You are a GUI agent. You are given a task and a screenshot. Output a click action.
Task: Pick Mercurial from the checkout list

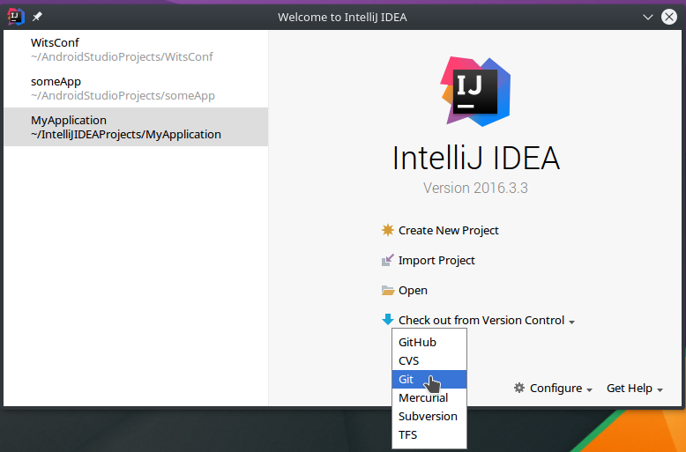click(x=429, y=397)
